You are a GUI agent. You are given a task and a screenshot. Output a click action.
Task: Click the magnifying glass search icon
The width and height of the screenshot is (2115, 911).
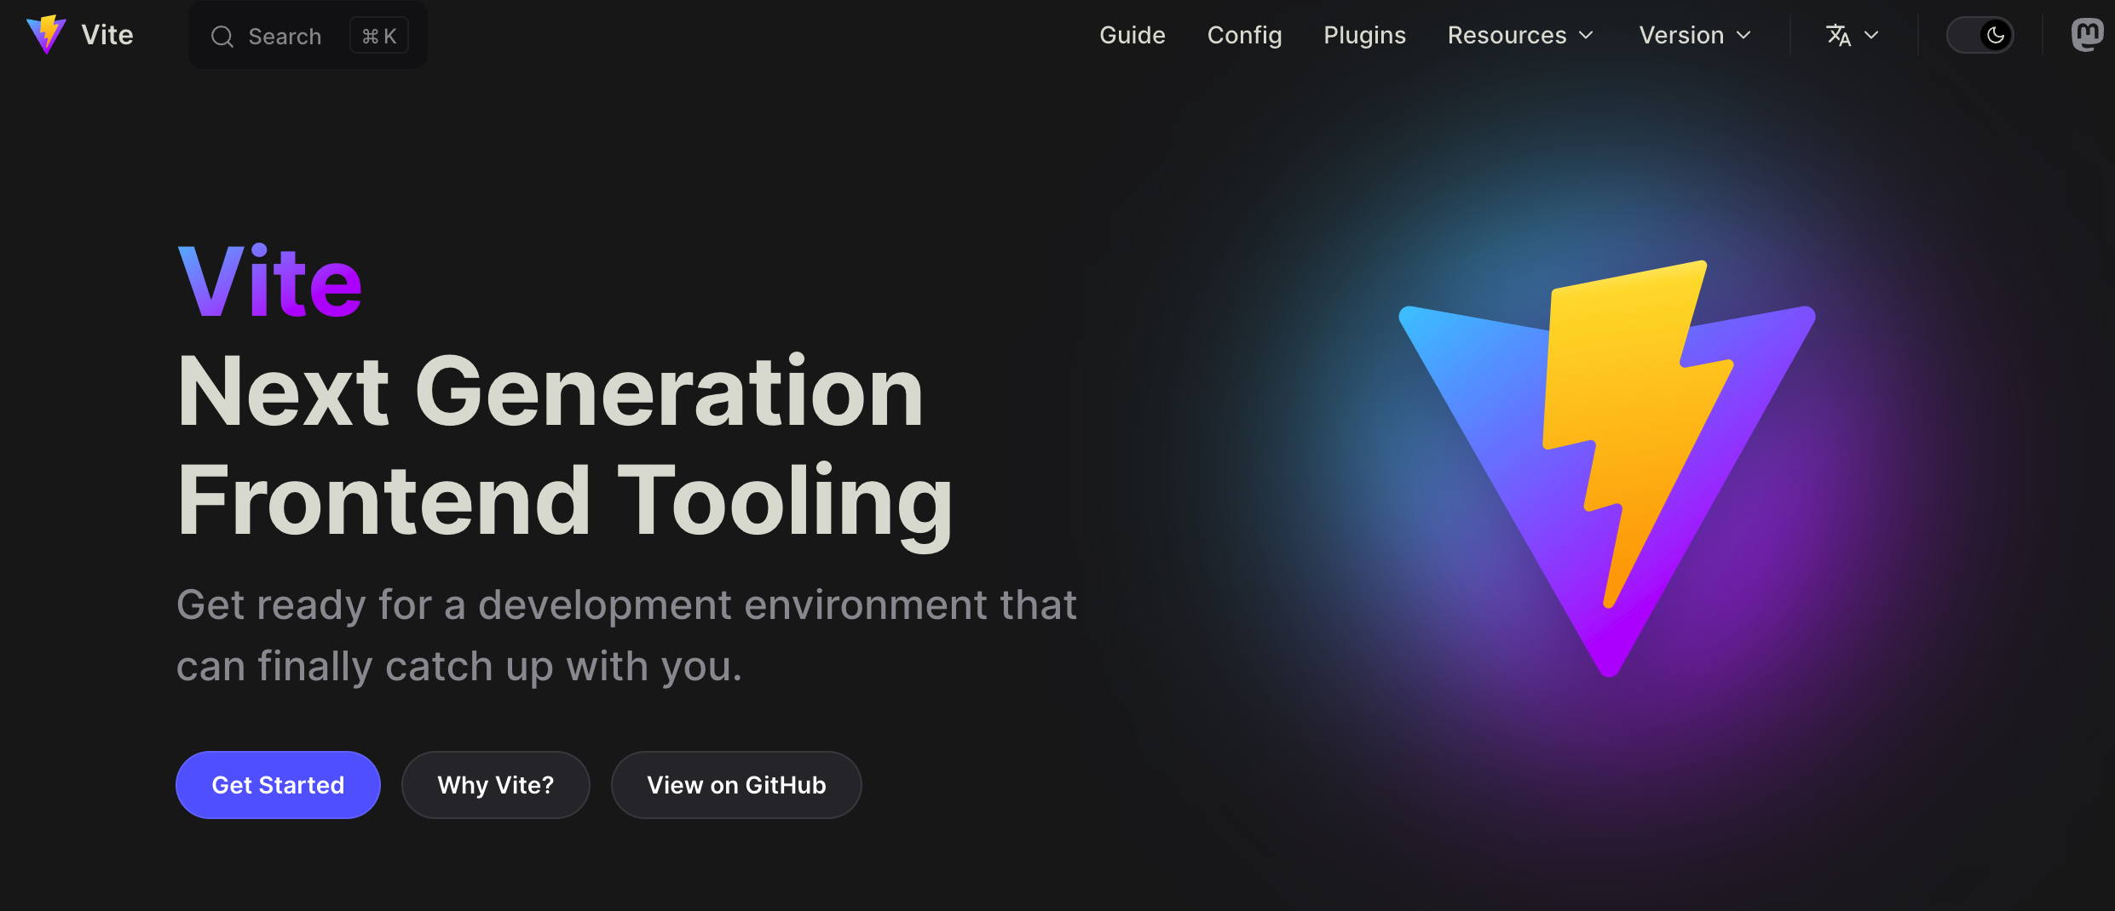coord(222,37)
